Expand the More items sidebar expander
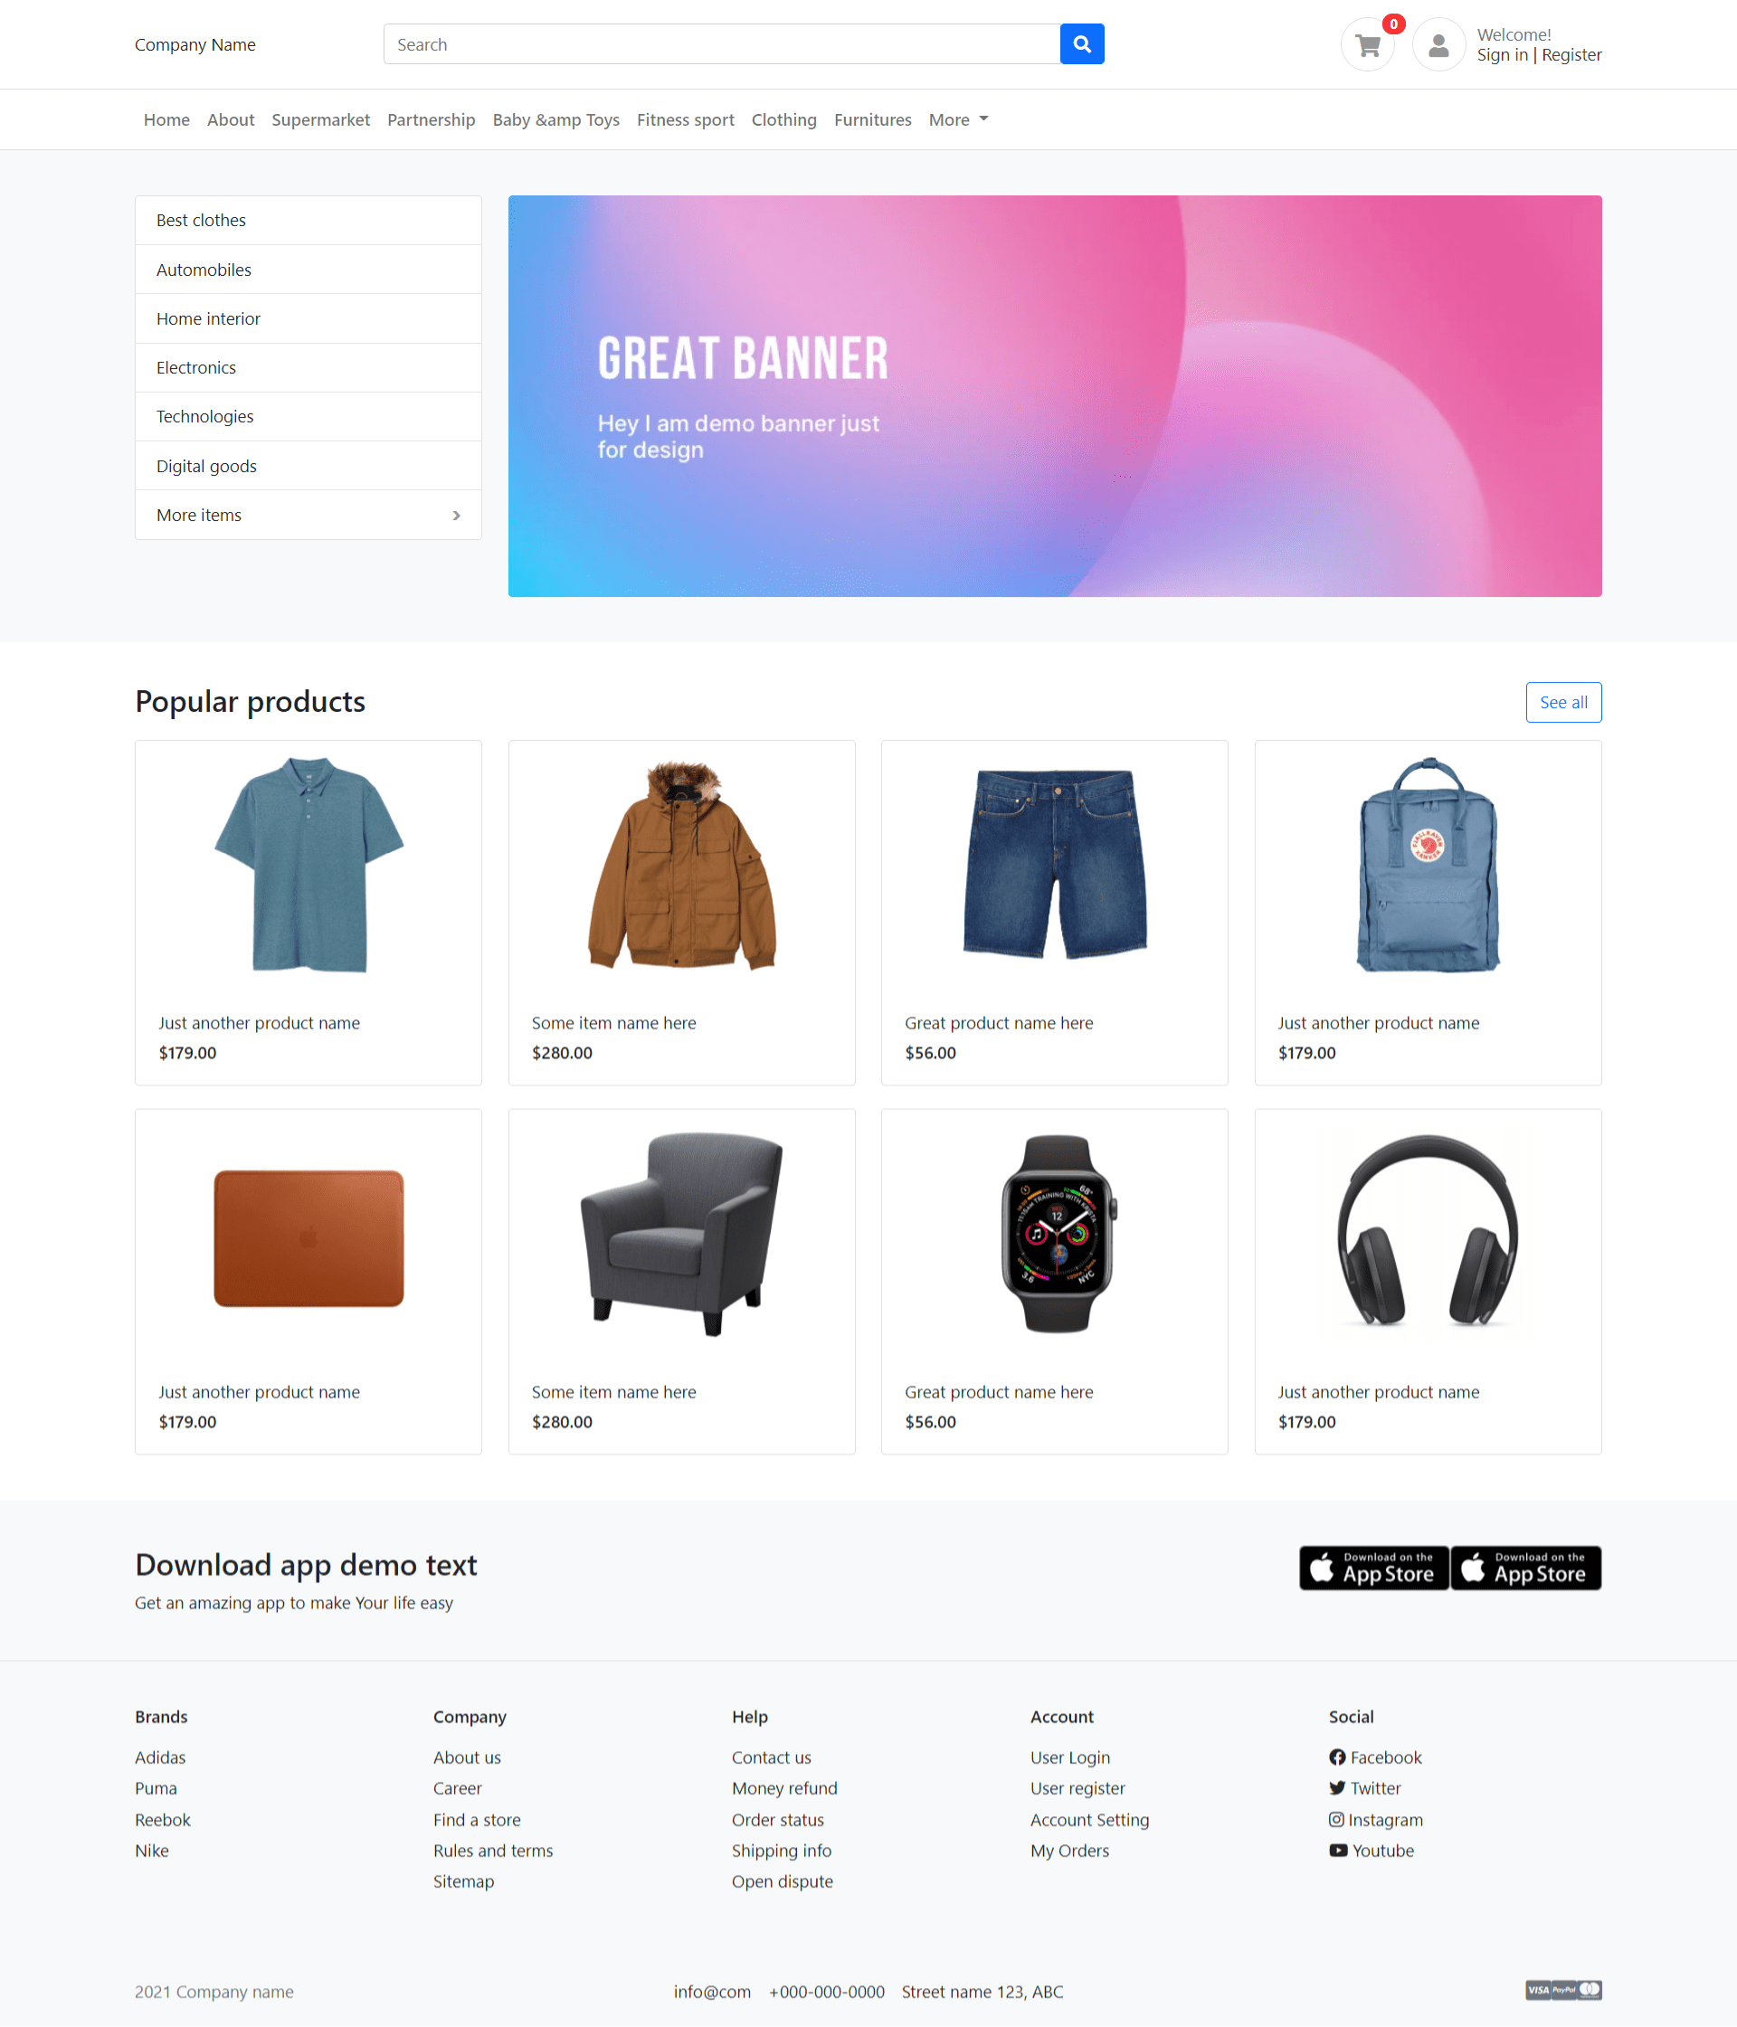The width and height of the screenshot is (1737, 2027). pyautogui.click(x=455, y=513)
